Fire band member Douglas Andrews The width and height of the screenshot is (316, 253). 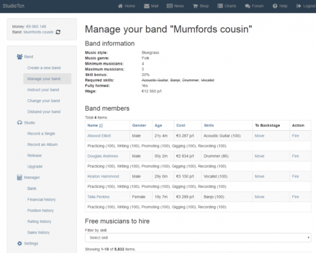[x=296, y=156]
